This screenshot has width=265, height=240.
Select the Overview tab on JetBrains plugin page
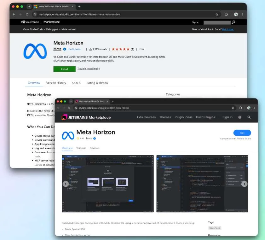coord(67,148)
